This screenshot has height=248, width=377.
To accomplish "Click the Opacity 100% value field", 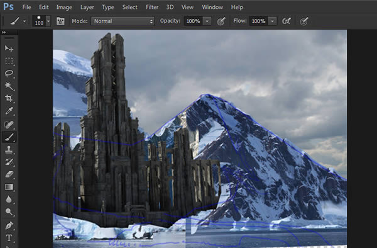I will [194, 21].
